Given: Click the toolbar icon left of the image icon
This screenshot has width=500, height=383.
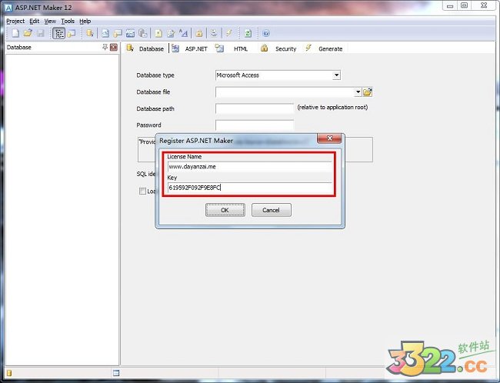Looking at the screenshot, I should point(118,33).
